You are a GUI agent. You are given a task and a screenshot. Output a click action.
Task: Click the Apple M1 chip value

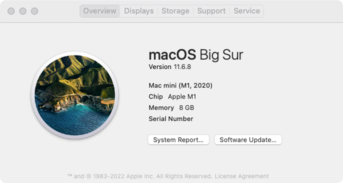182,97
